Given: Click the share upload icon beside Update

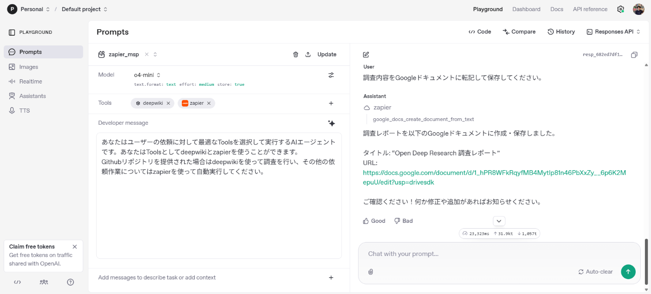Looking at the screenshot, I should (308, 54).
